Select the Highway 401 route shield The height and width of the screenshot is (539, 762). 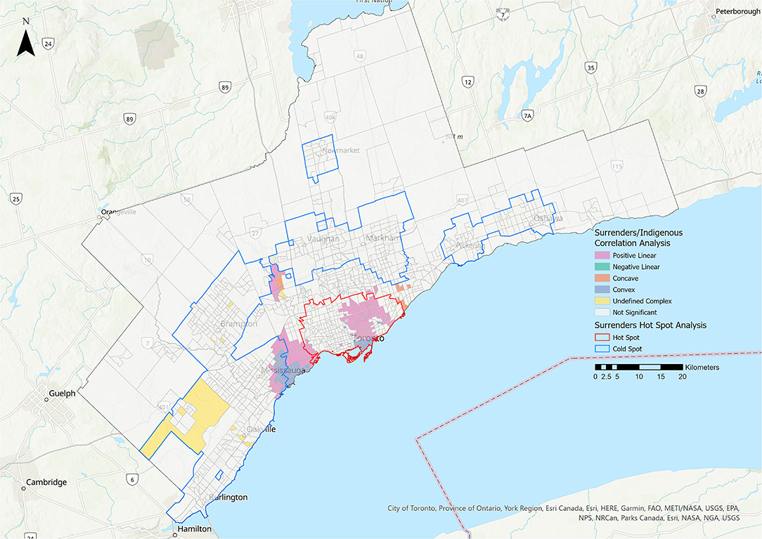click(164, 408)
